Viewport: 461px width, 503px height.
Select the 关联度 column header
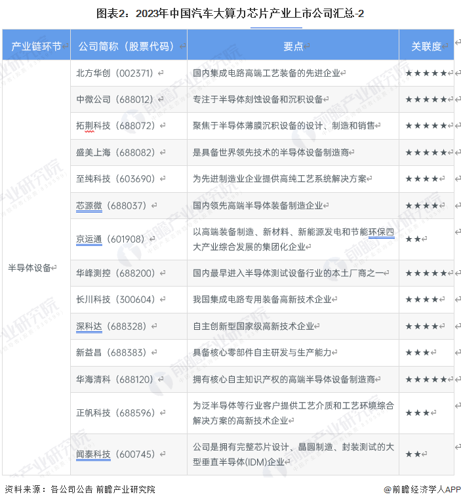pos(426,45)
